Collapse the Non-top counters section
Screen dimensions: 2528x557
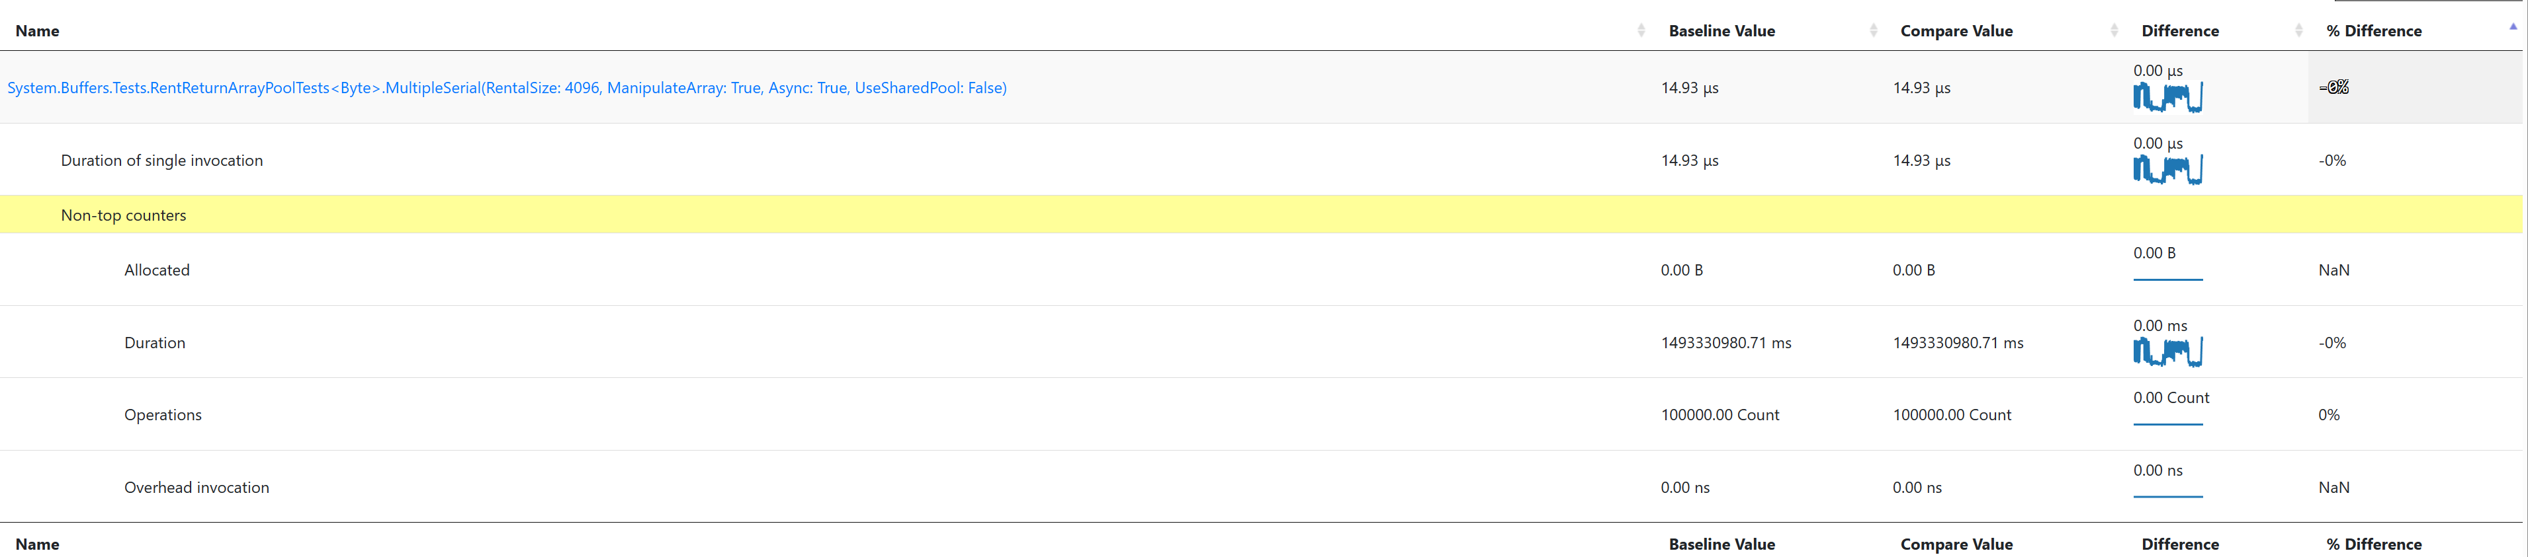pyautogui.click(x=1261, y=215)
